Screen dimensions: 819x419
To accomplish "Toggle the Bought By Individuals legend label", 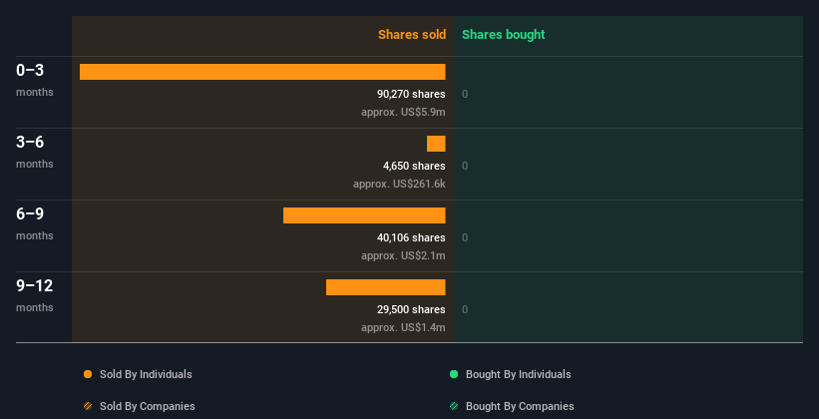I will click(x=518, y=374).
